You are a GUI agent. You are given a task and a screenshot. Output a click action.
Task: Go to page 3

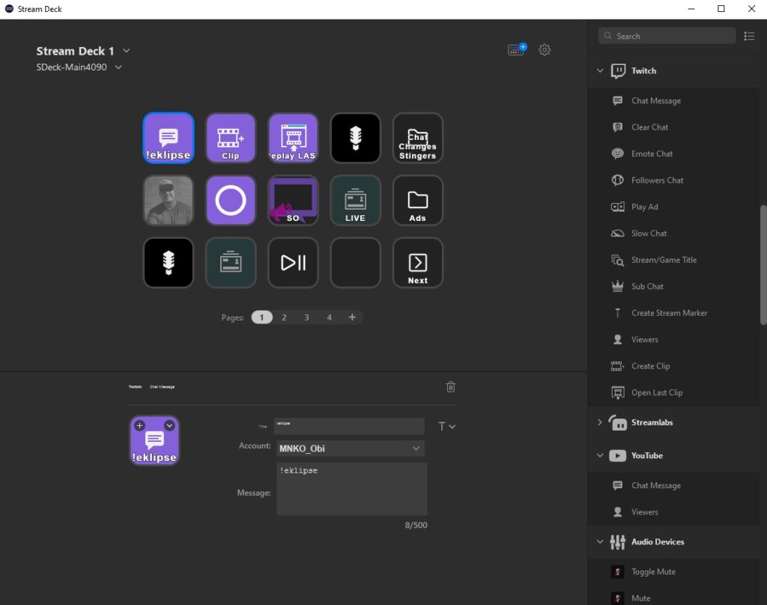(x=306, y=317)
